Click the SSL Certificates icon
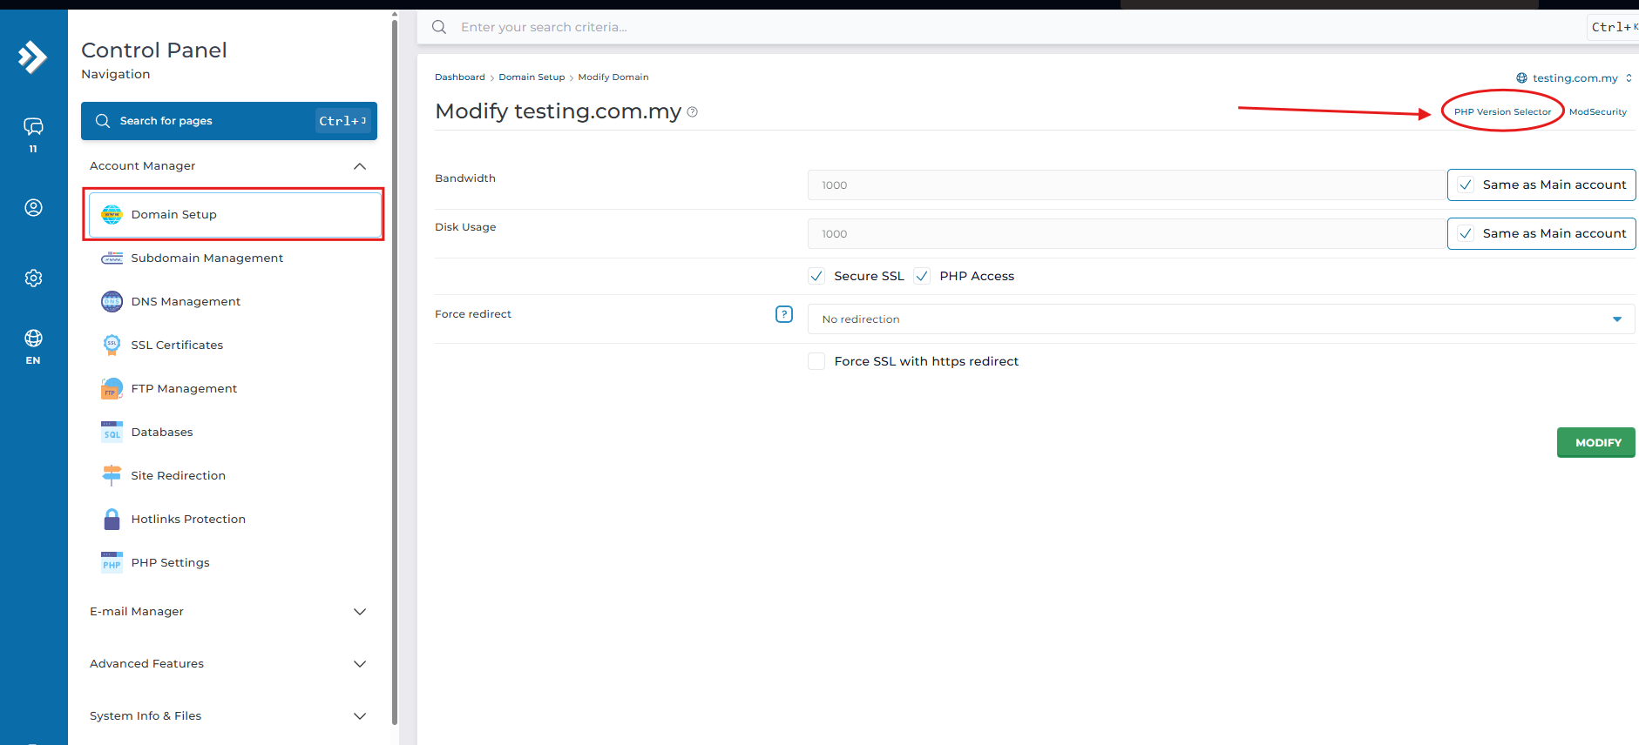The width and height of the screenshot is (1639, 745). (x=112, y=346)
